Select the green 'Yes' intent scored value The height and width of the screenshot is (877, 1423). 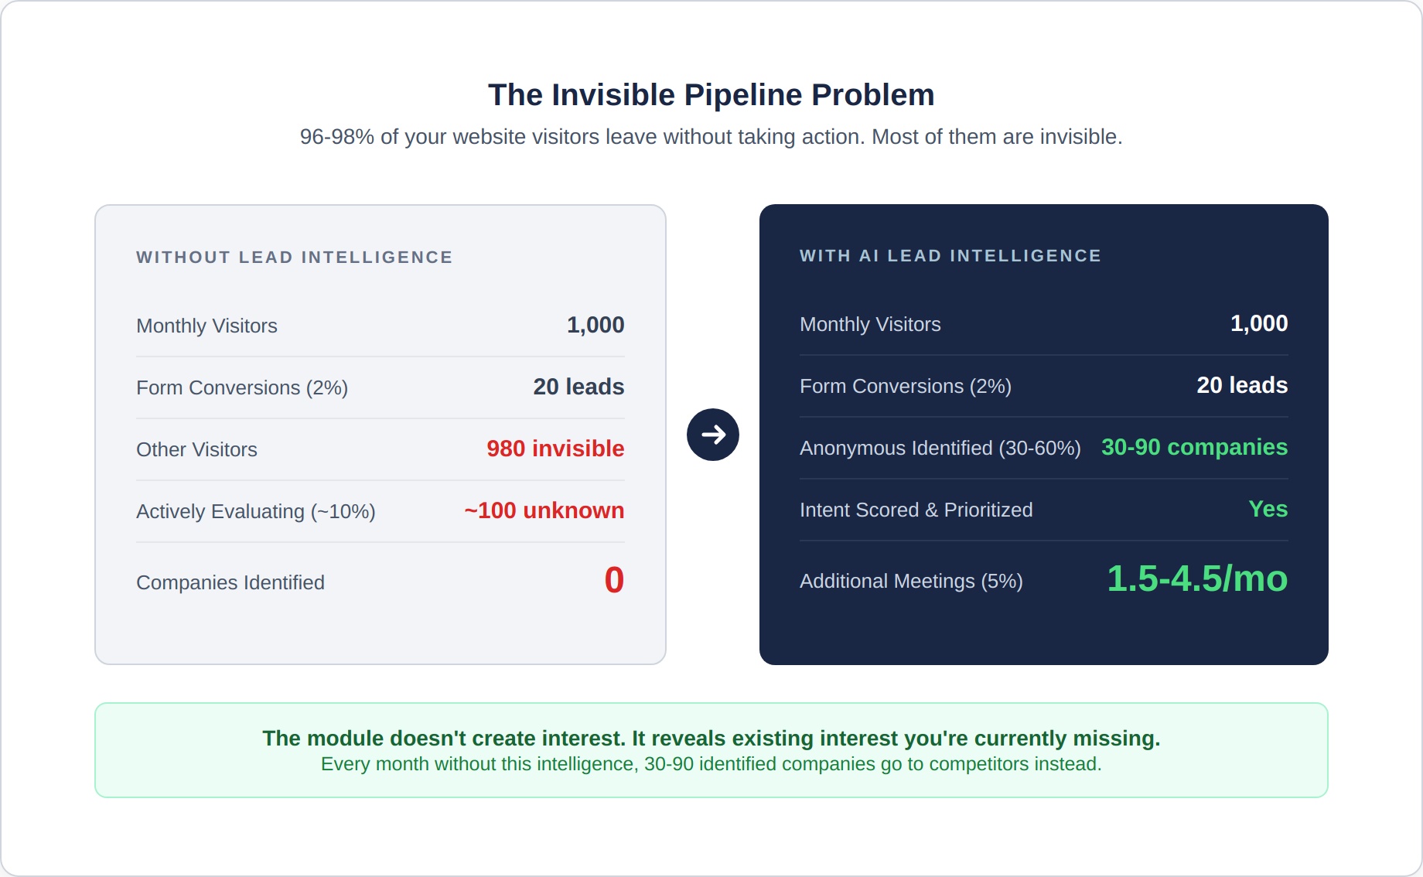click(x=1268, y=509)
